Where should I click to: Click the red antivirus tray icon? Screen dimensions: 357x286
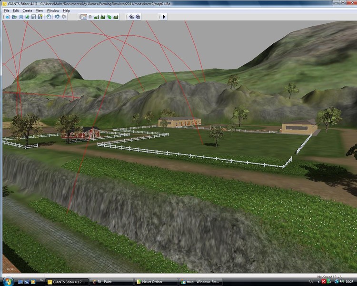pyautogui.click(x=324, y=282)
